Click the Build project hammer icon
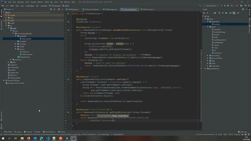This screenshot has width=251, height=141. (200, 5)
